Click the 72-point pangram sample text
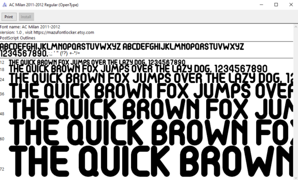This screenshot has width=298, height=180. pos(151,161)
